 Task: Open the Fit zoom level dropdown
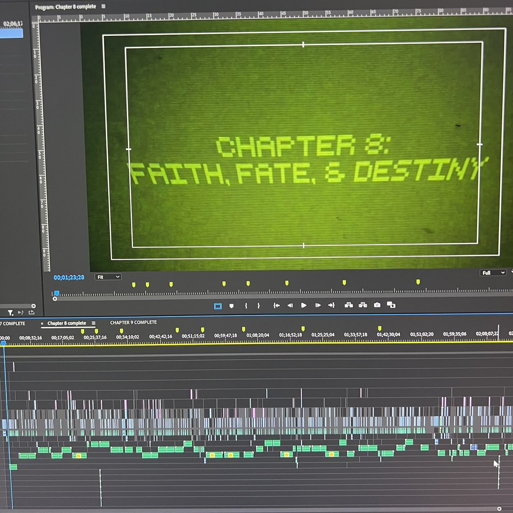click(108, 277)
